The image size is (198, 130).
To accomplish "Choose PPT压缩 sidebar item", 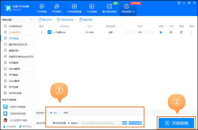I will tap(17, 87).
